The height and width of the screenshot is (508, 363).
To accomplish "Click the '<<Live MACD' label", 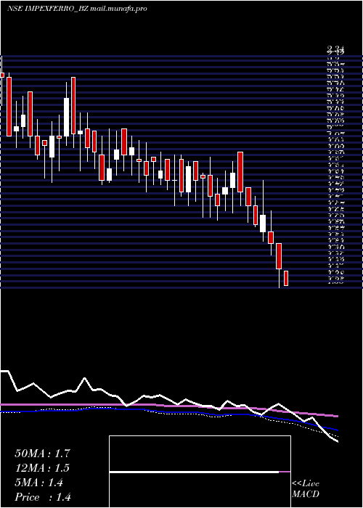I will coord(306,489).
